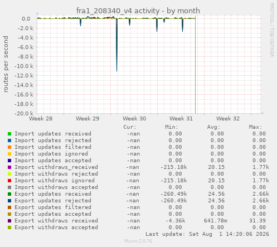Click the Export updates rejected swatch
Viewport: 277px width, 247px height.
pos(9,201)
